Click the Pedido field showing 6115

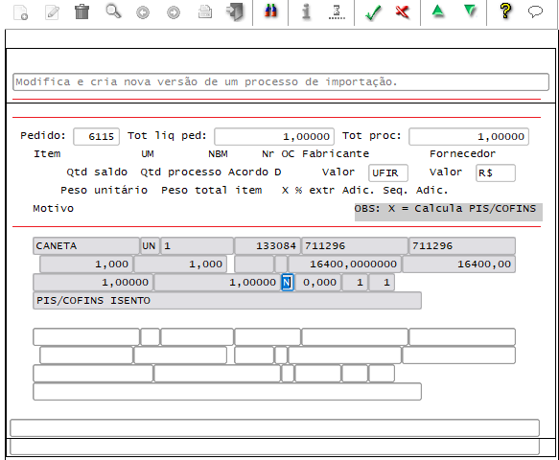[x=96, y=137]
